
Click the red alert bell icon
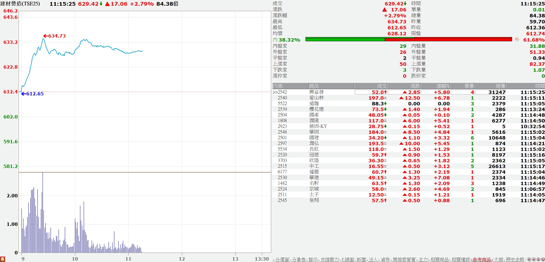(x=3, y=259)
